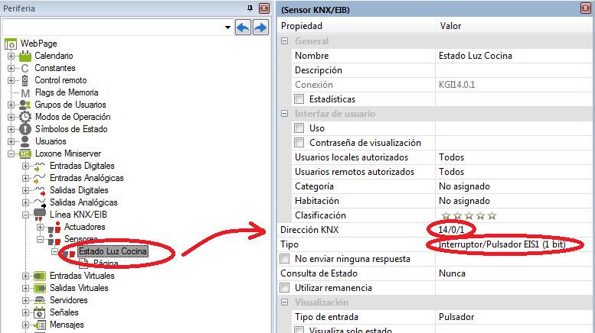Toggle the Uso checkbox
This screenshot has width=595, height=333.
coord(300,128)
